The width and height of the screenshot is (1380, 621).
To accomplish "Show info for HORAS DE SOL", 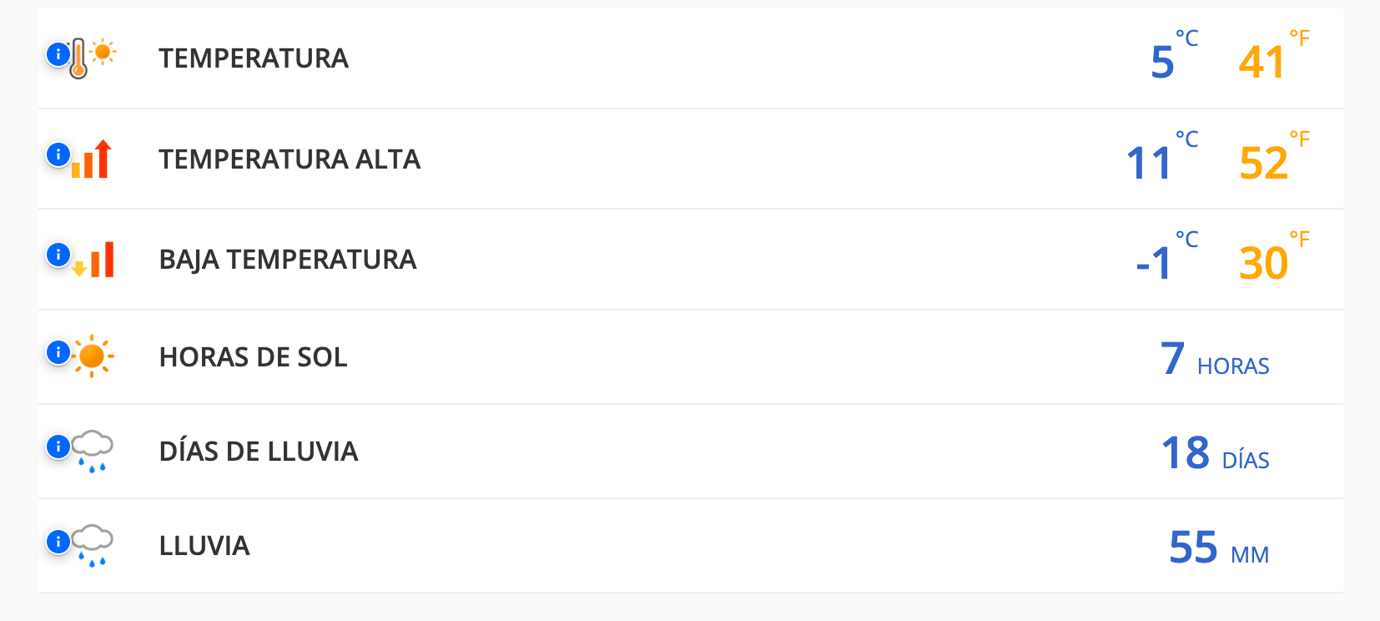I will pos(58,352).
